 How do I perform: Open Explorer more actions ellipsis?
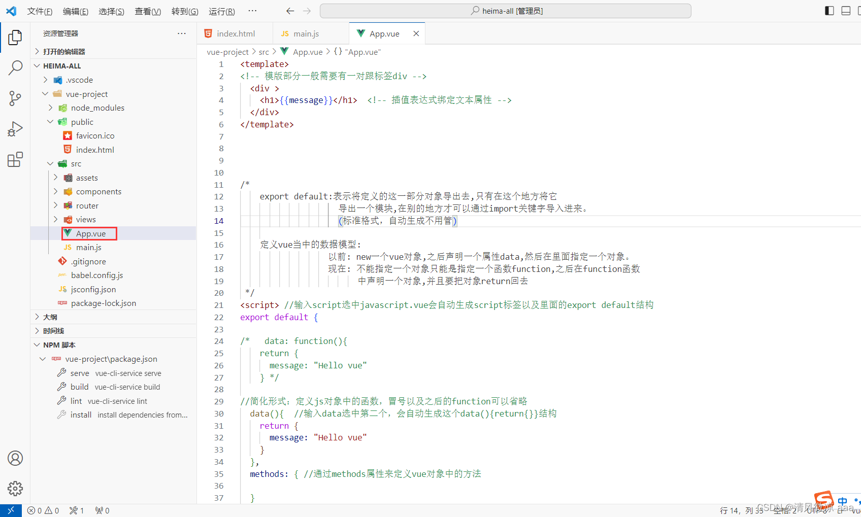tap(182, 33)
